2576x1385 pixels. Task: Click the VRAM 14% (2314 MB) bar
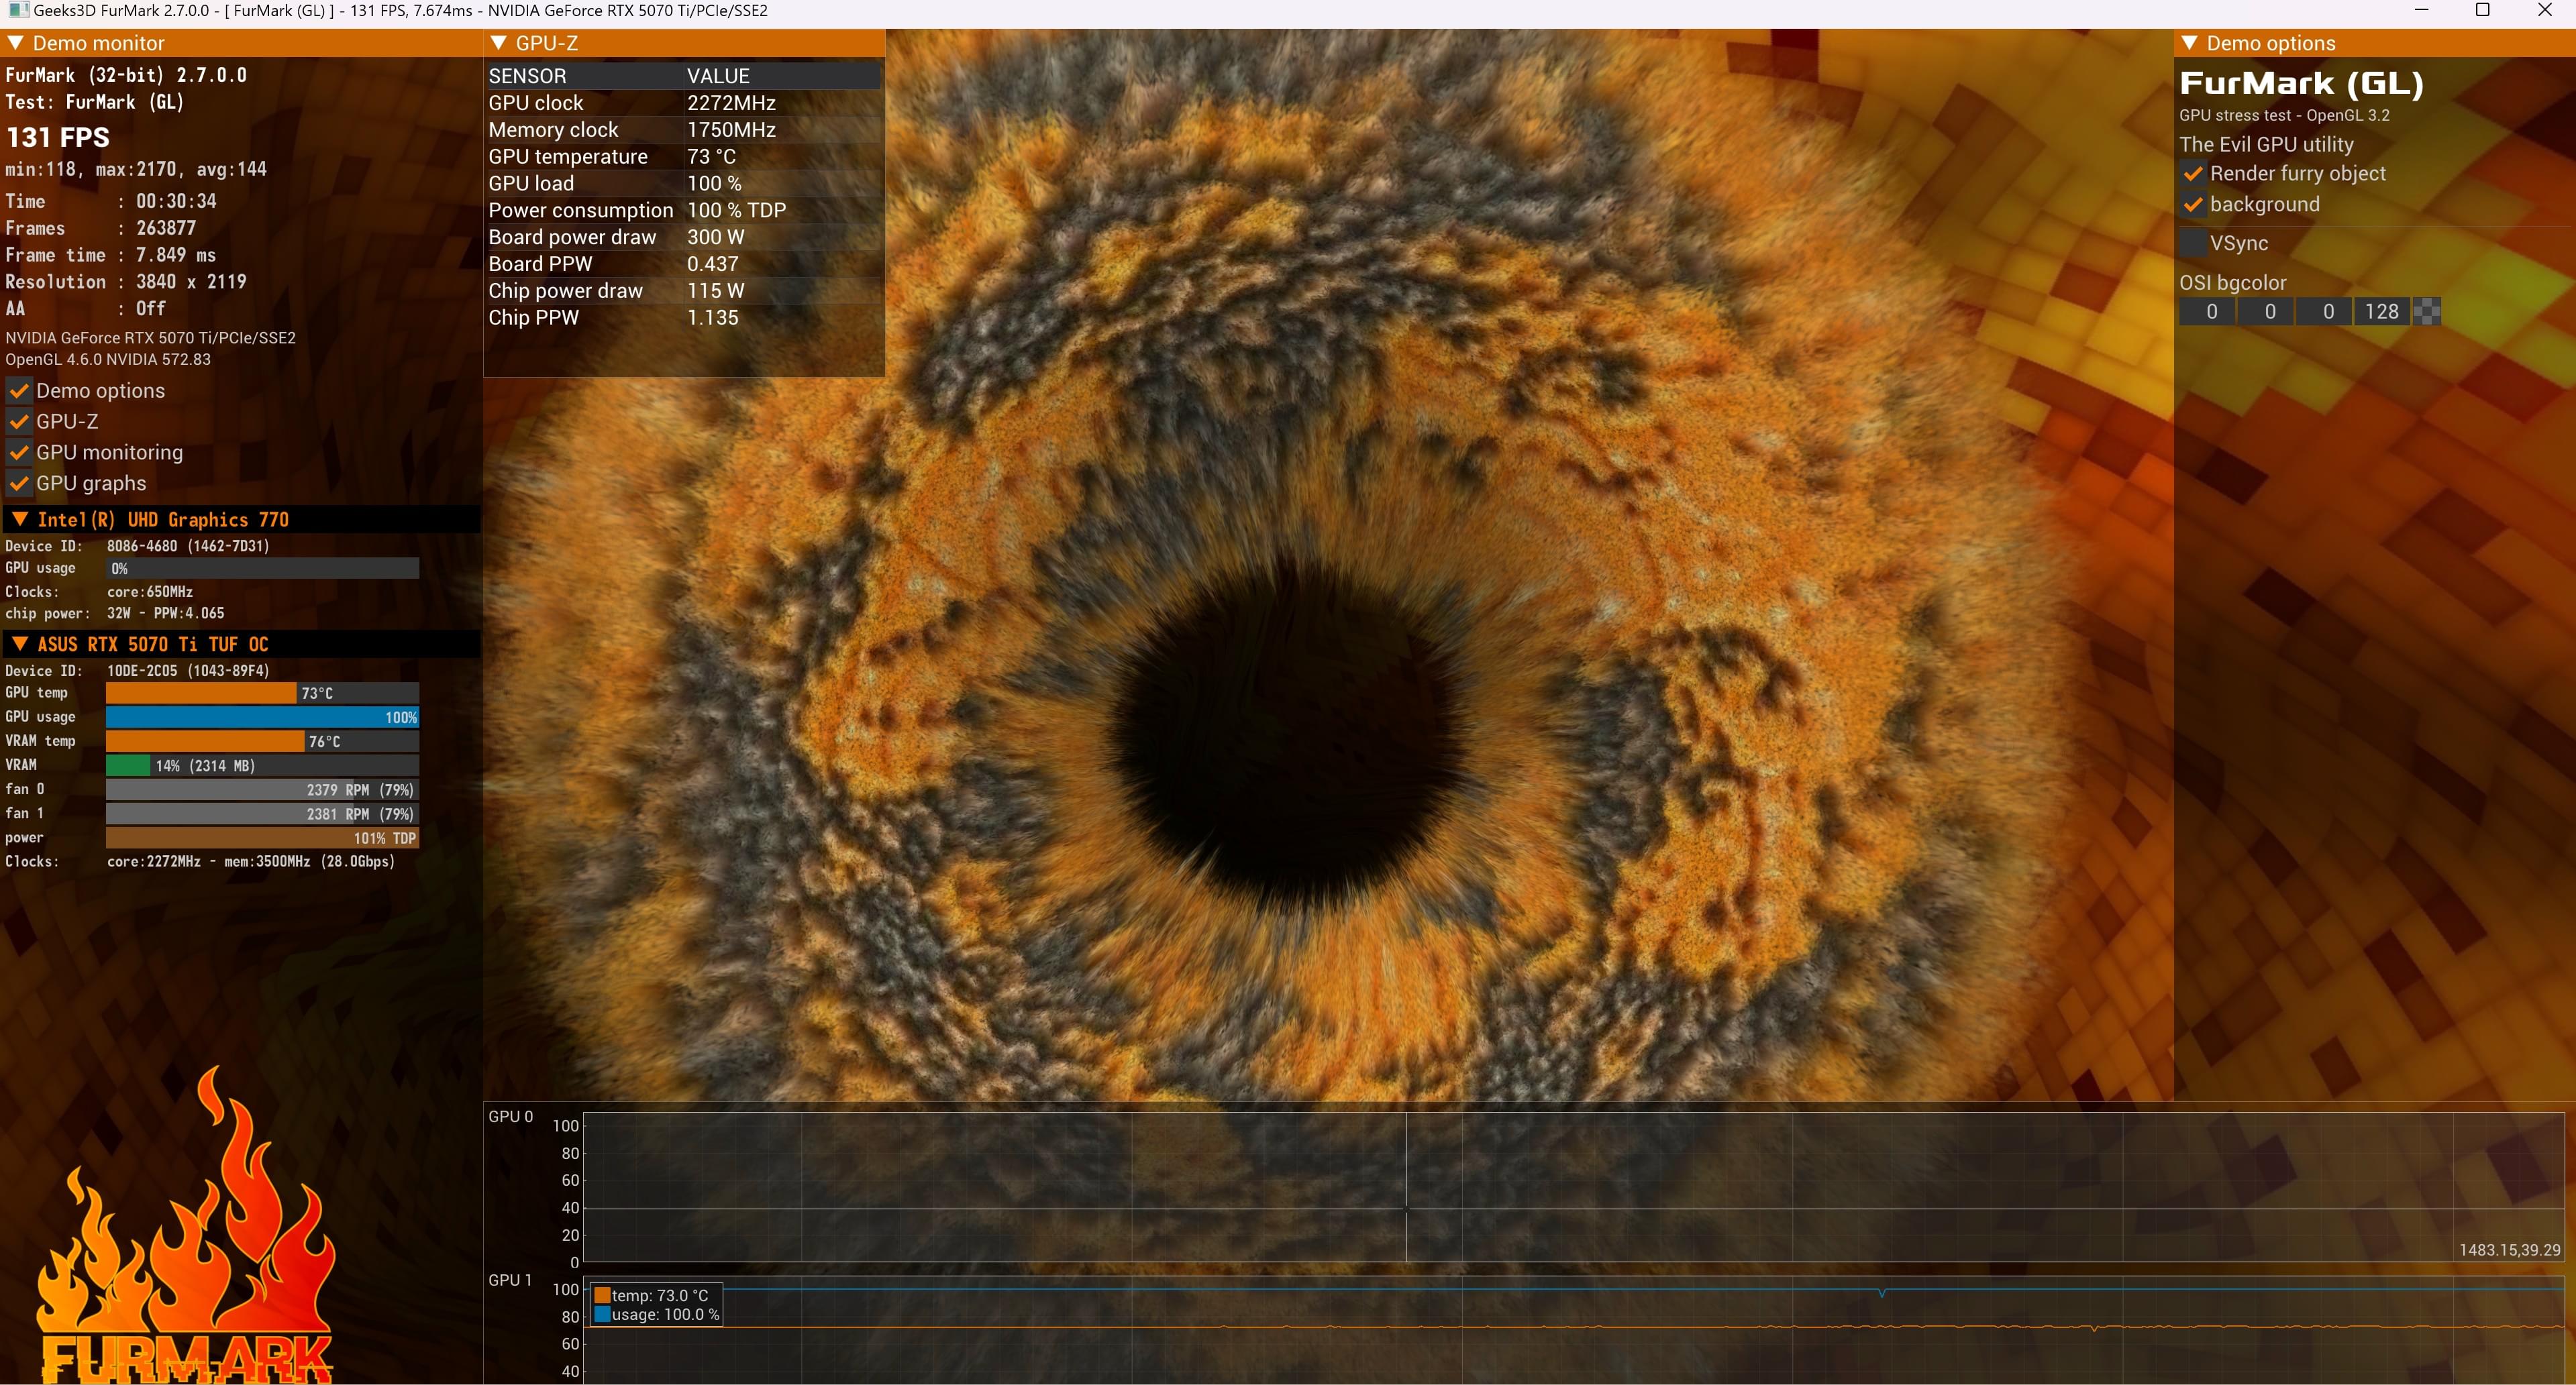[x=262, y=765]
